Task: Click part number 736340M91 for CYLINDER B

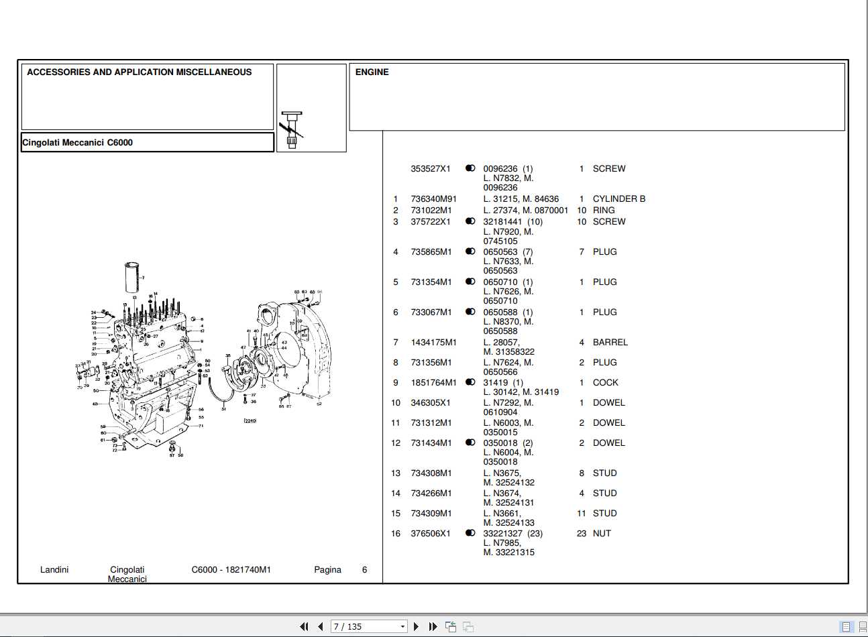Action: pos(433,198)
